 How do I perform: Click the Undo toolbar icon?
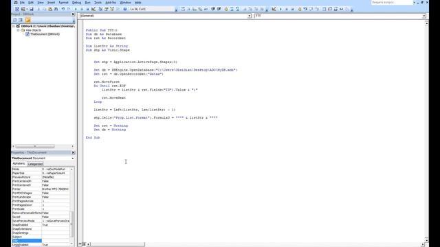pyautogui.click(x=63, y=9)
